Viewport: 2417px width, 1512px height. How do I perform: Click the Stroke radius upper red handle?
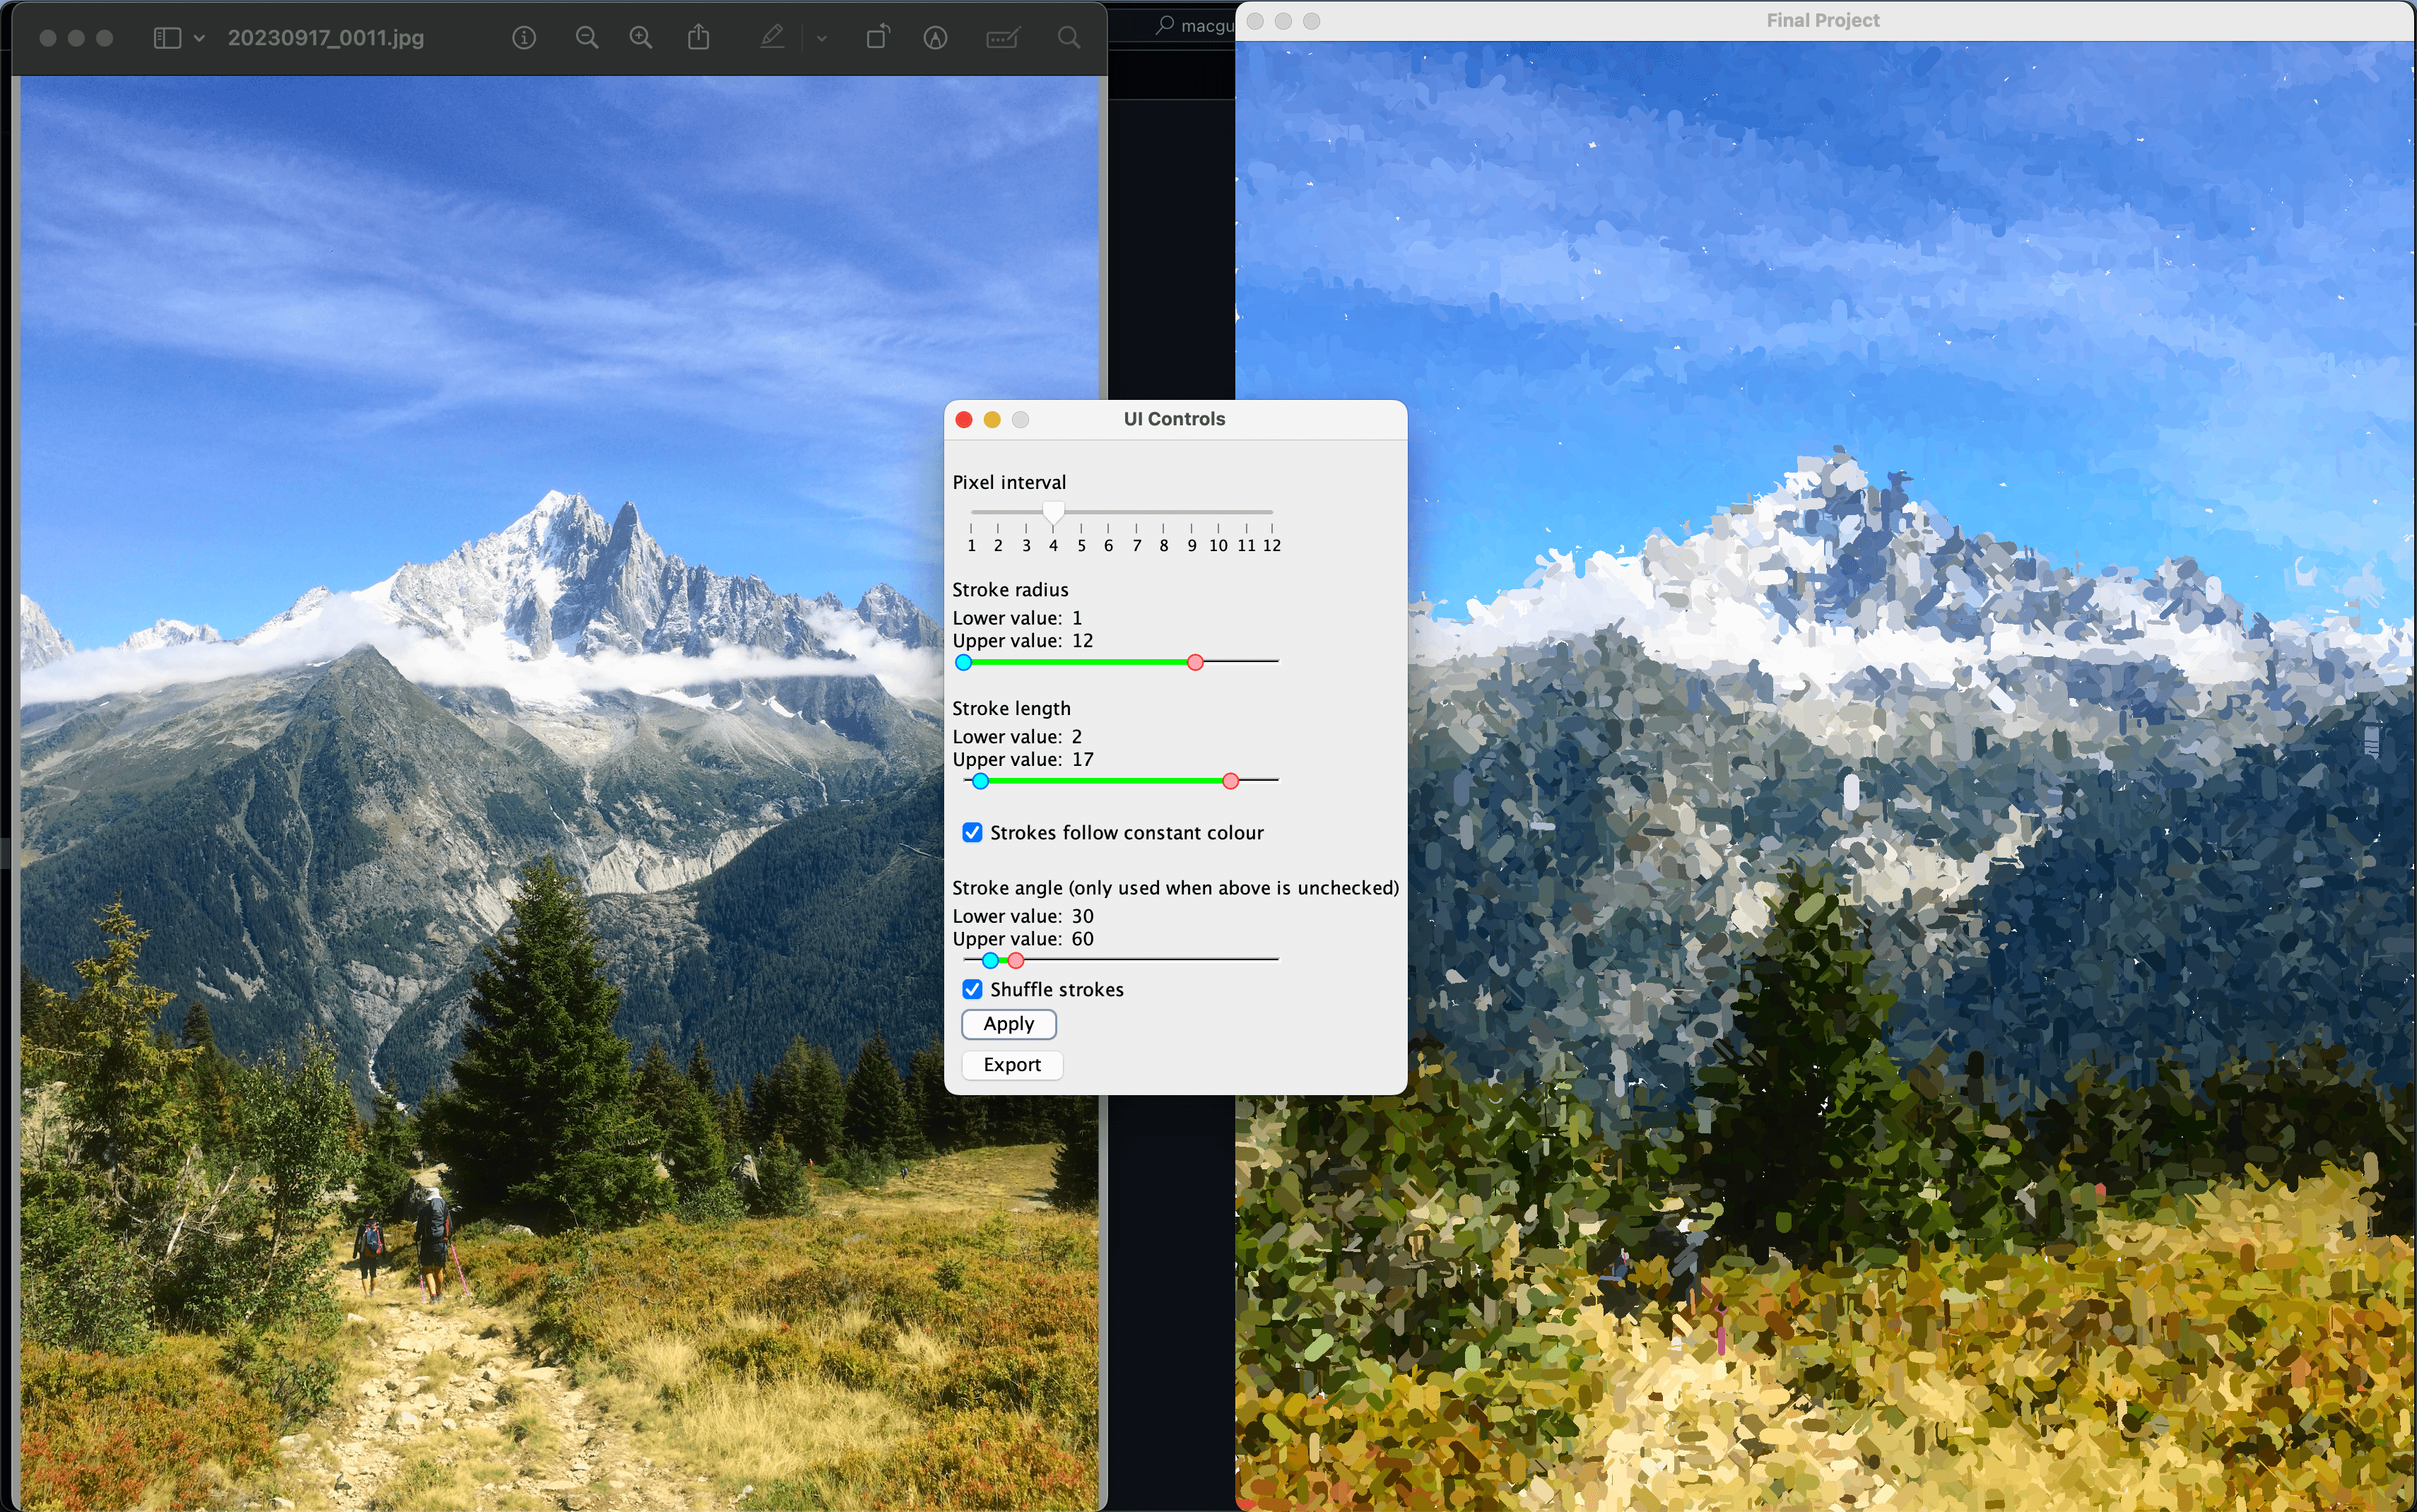point(1195,662)
